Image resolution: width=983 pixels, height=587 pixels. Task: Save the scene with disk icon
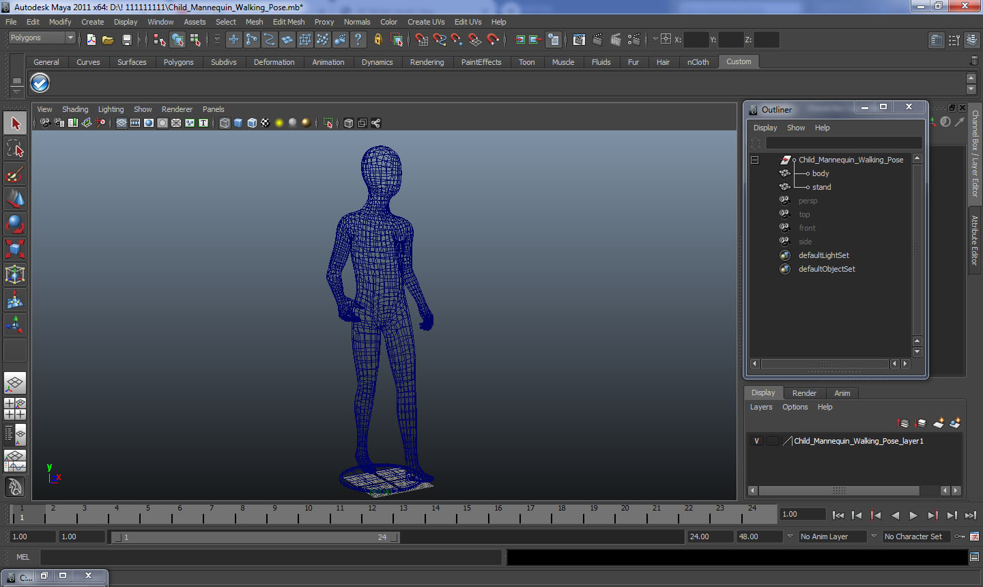point(126,40)
